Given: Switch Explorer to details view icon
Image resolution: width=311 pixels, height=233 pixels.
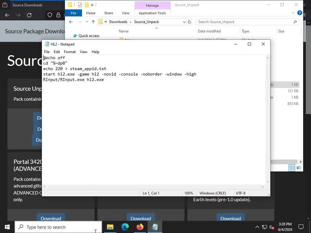Looking at the screenshot, I should (x=292, y=168).
